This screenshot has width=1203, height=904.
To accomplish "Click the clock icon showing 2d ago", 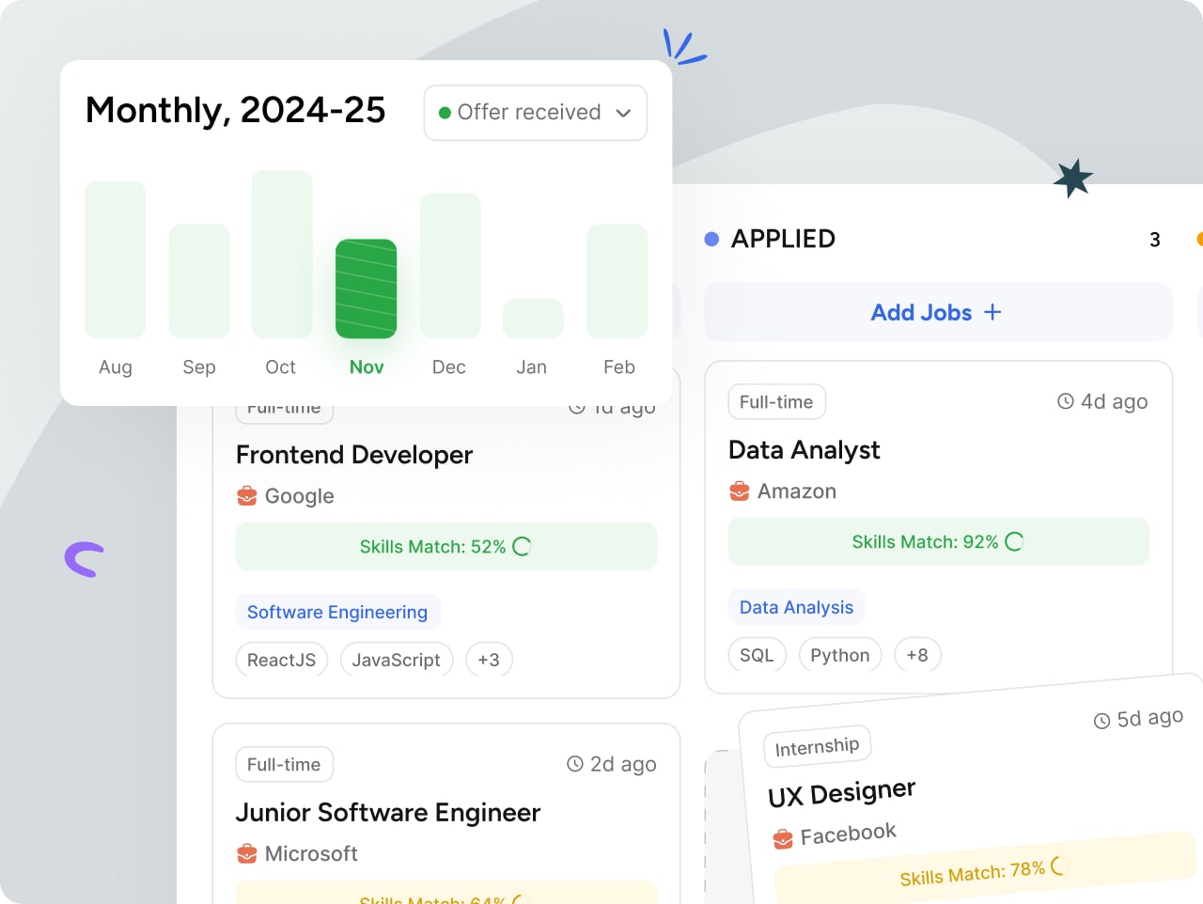I will tap(573, 764).
